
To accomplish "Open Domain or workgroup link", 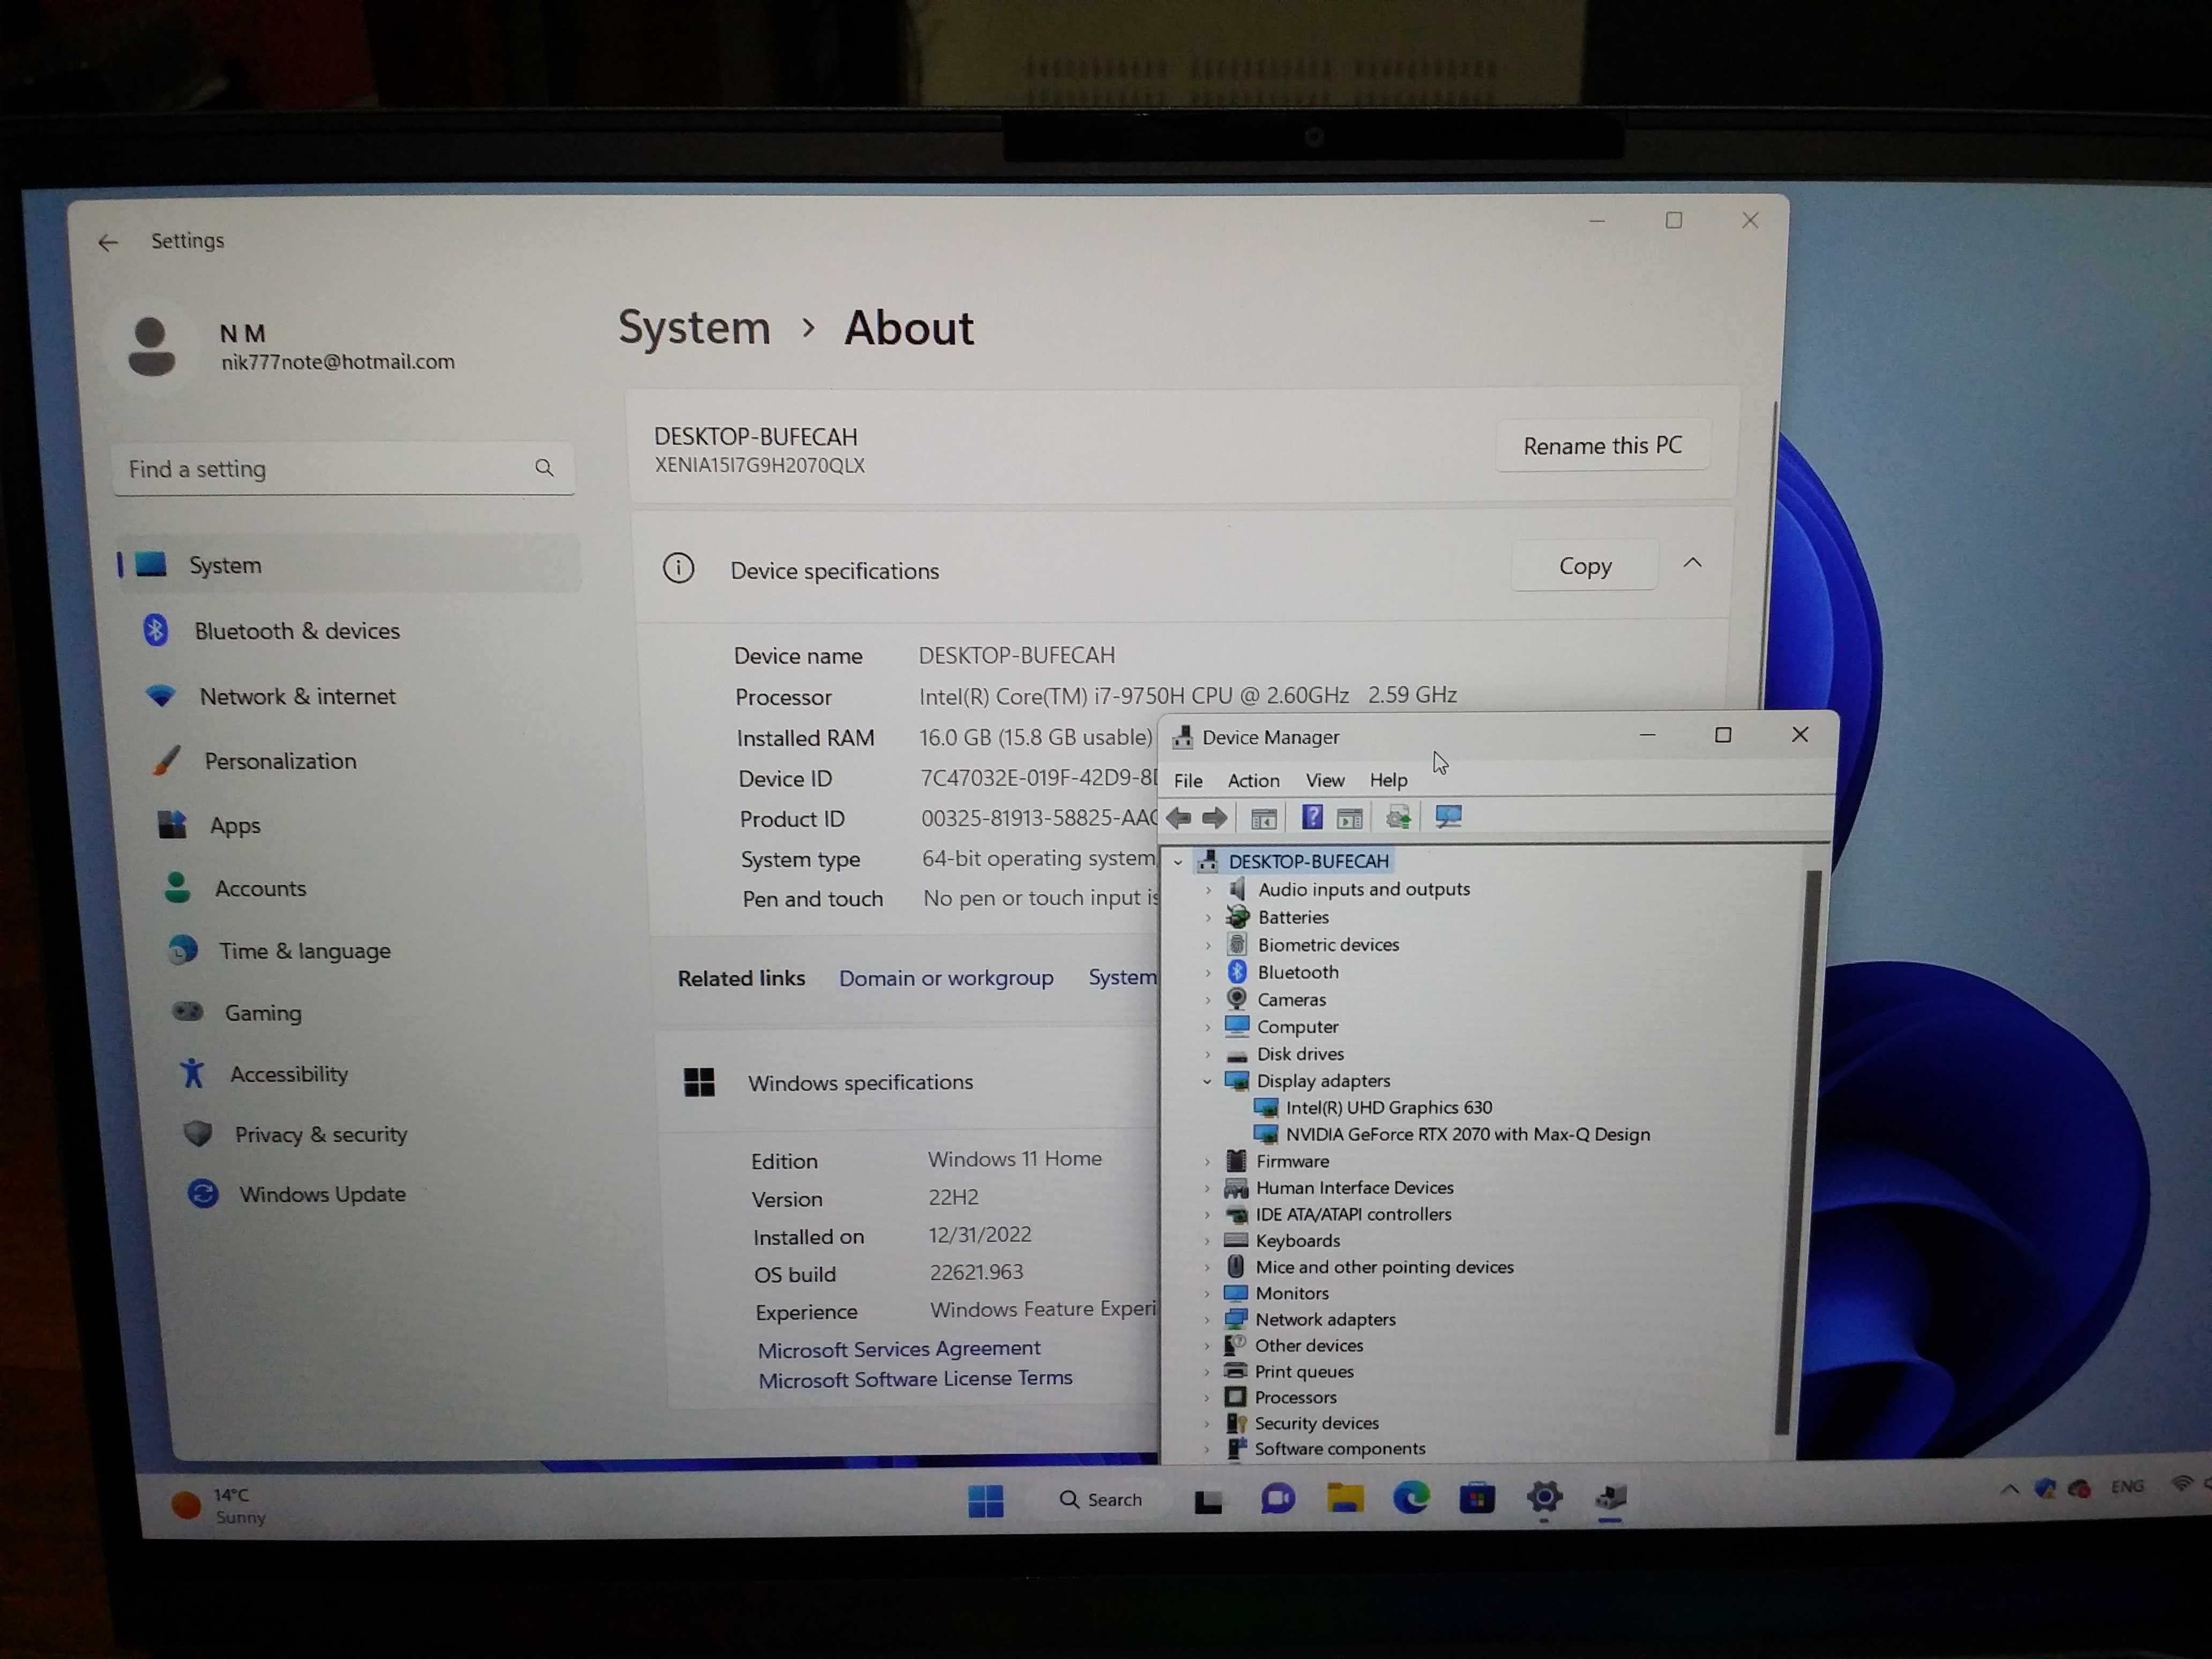I will 945,978.
